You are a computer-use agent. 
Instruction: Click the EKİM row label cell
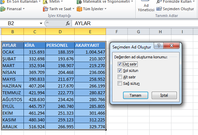click(13, 113)
